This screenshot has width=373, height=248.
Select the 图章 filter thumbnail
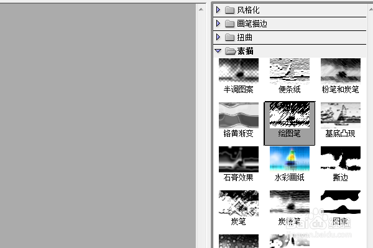point(341,203)
